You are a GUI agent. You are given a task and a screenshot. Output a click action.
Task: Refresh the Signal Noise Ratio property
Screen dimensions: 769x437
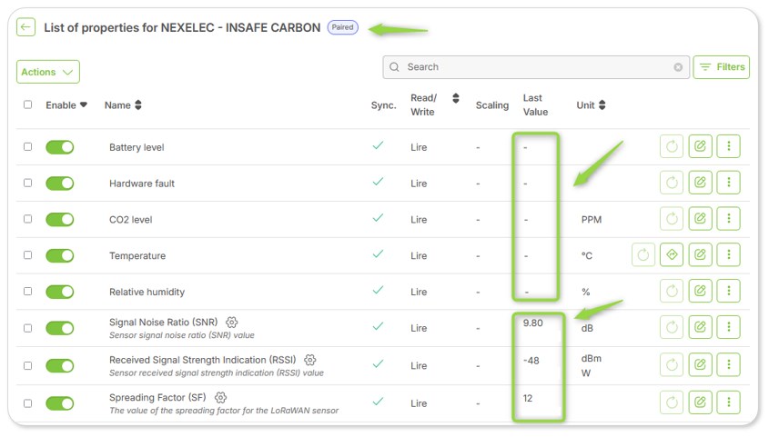coord(672,327)
